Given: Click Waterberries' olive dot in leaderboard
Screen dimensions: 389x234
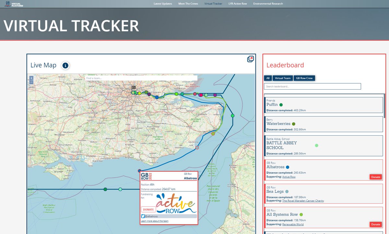Looking at the screenshot, I should pos(294,124).
